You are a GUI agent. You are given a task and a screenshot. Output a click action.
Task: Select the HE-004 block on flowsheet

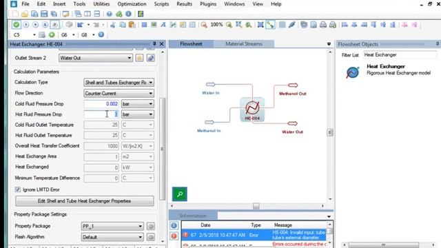point(252,109)
